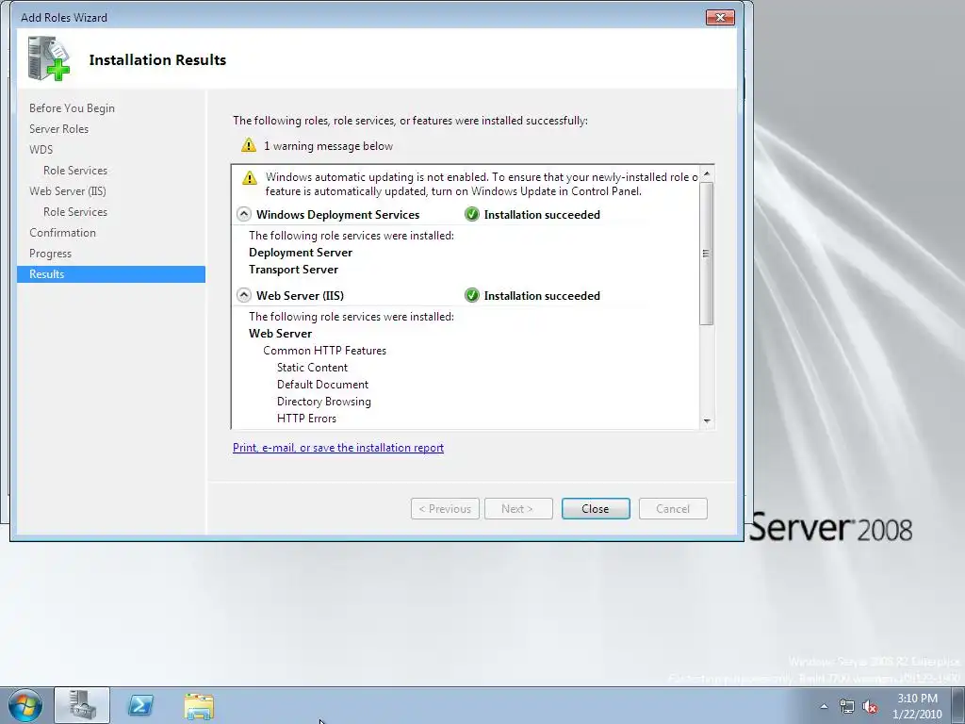
Task: Click the disabled Cancel button
Action: tap(673, 508)
